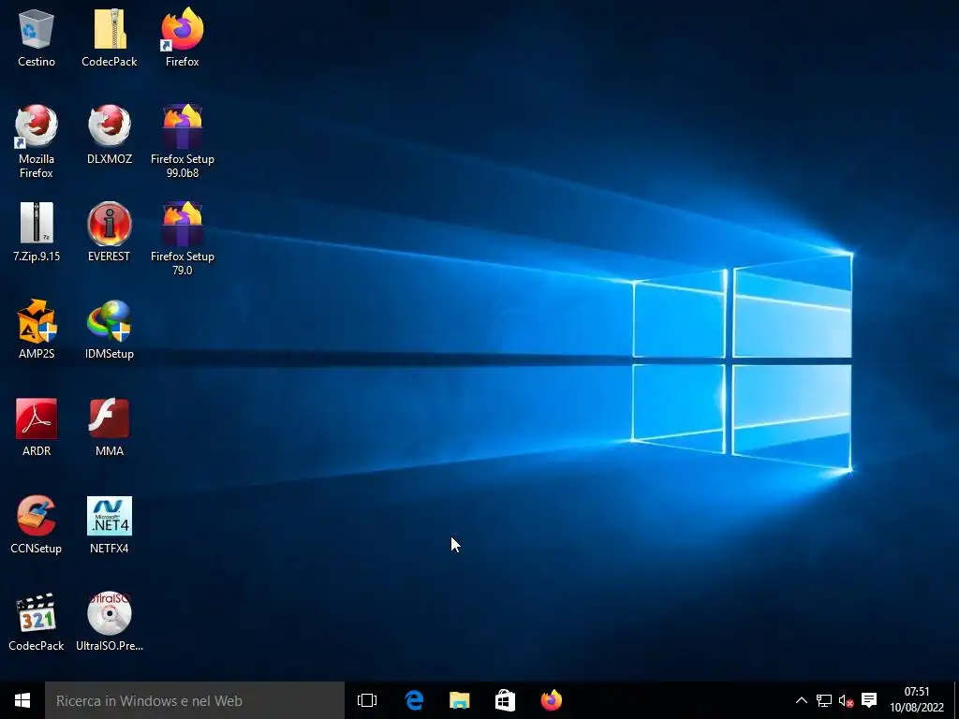959x719 pixels.
Task: Open the Microsoft Store taskbar icon
Action: (505, 700)
